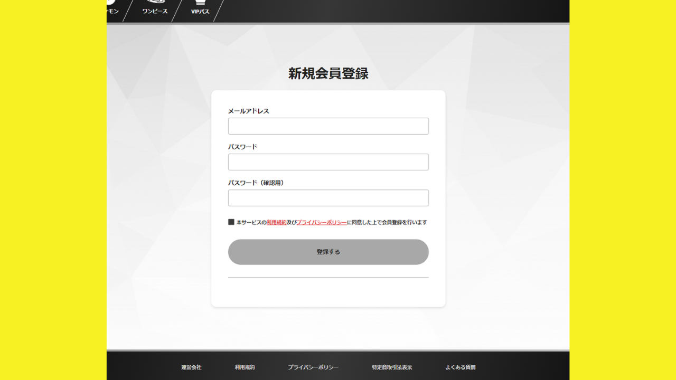Open the プライバシーポリシー link in agreement text
This screenshot has height=380, width=676.
point(322,223)
